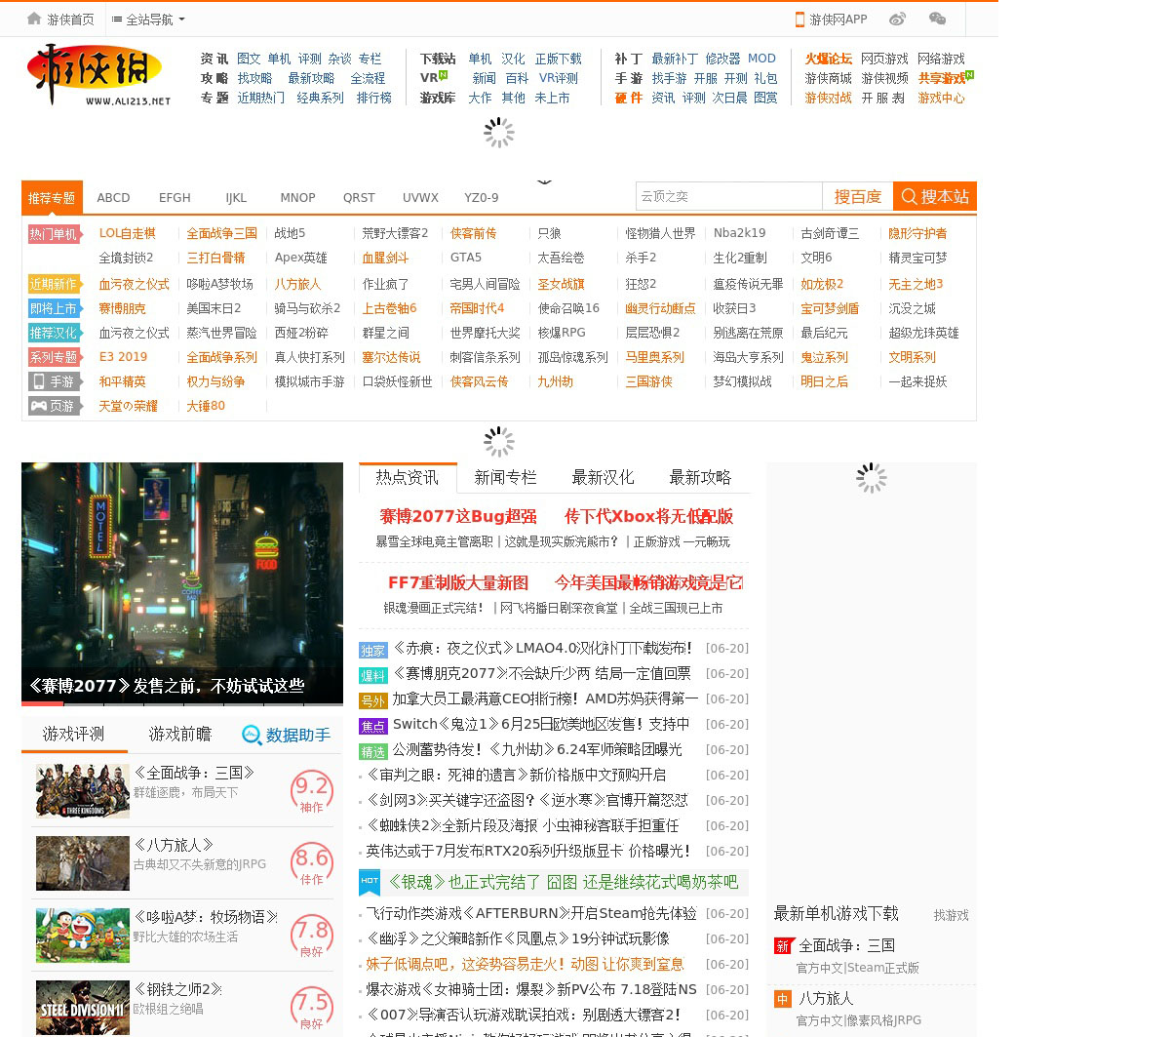Click the home icon beside 游侠首页
Viewport: 1170px width, 1037px height.
pos(35,19)
